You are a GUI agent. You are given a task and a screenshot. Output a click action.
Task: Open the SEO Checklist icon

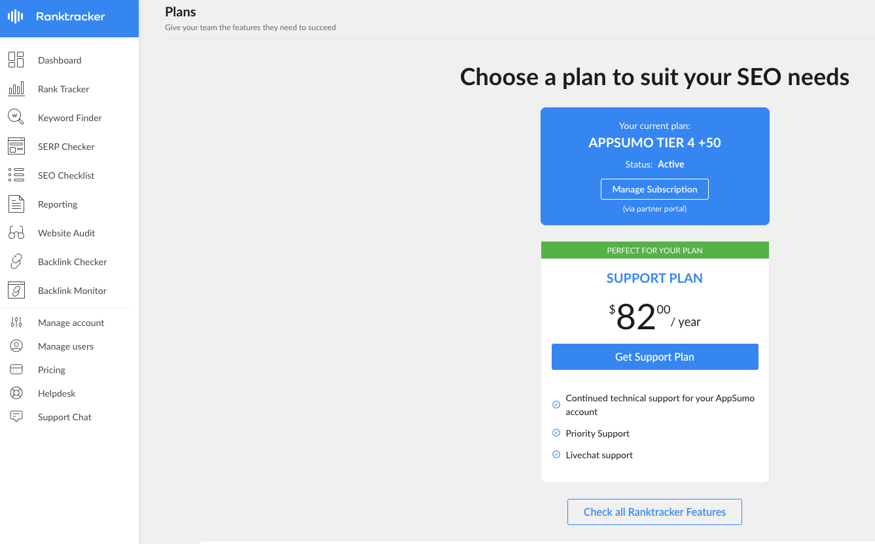pos(16,175)
